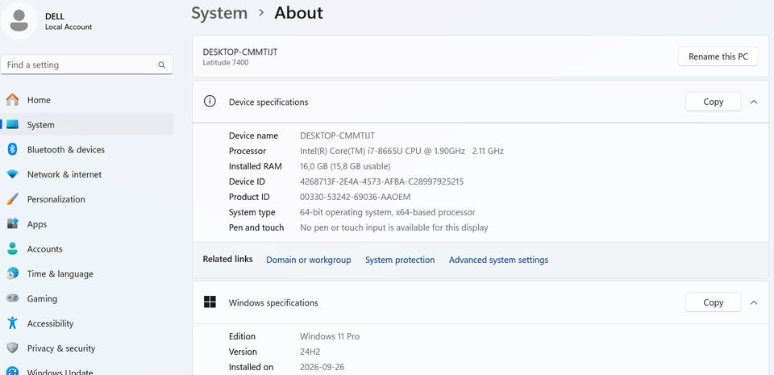
Task: Select Accounts in the sidebar
Action: click(x=87, y=248)
